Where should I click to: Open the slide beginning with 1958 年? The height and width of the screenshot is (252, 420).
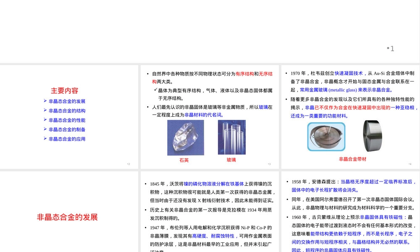coord(350,212)
